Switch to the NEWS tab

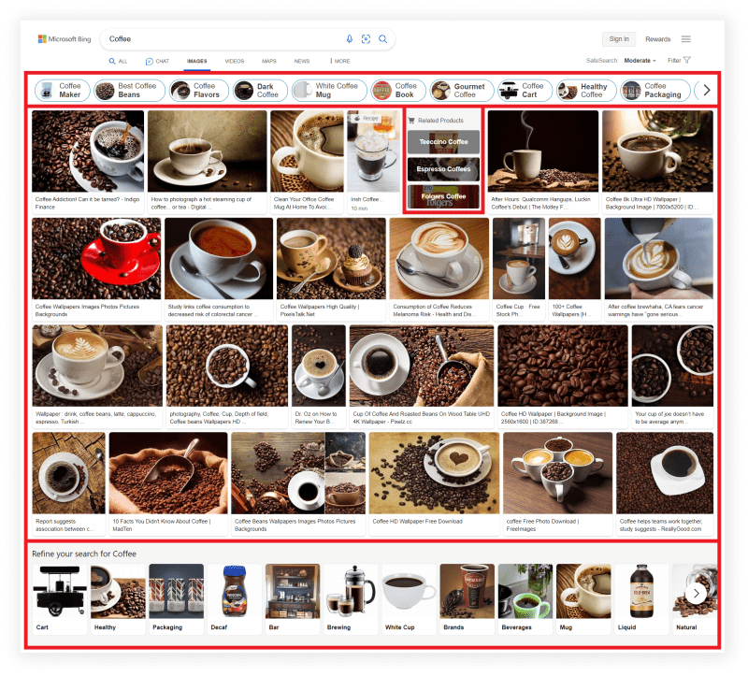click(x=301, y=60)
